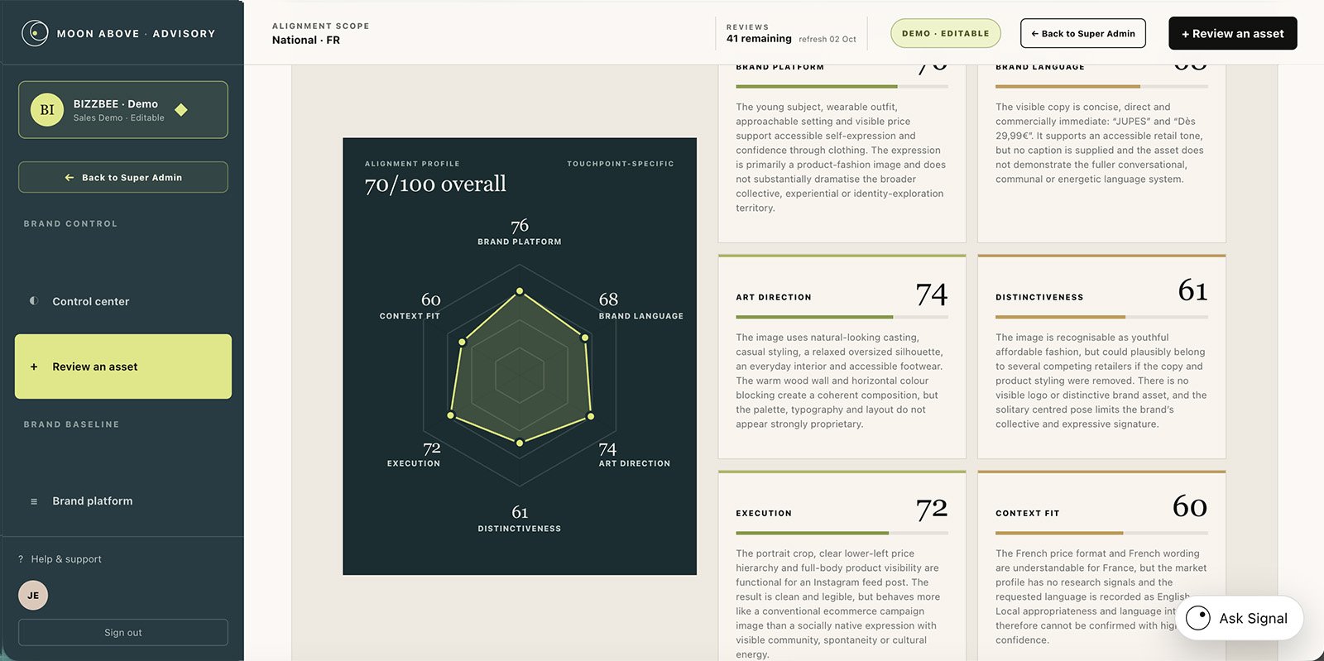Click the 60 Context Fit radar label
Viewport: 1324px width, 661px height.
tap(410, 305)
